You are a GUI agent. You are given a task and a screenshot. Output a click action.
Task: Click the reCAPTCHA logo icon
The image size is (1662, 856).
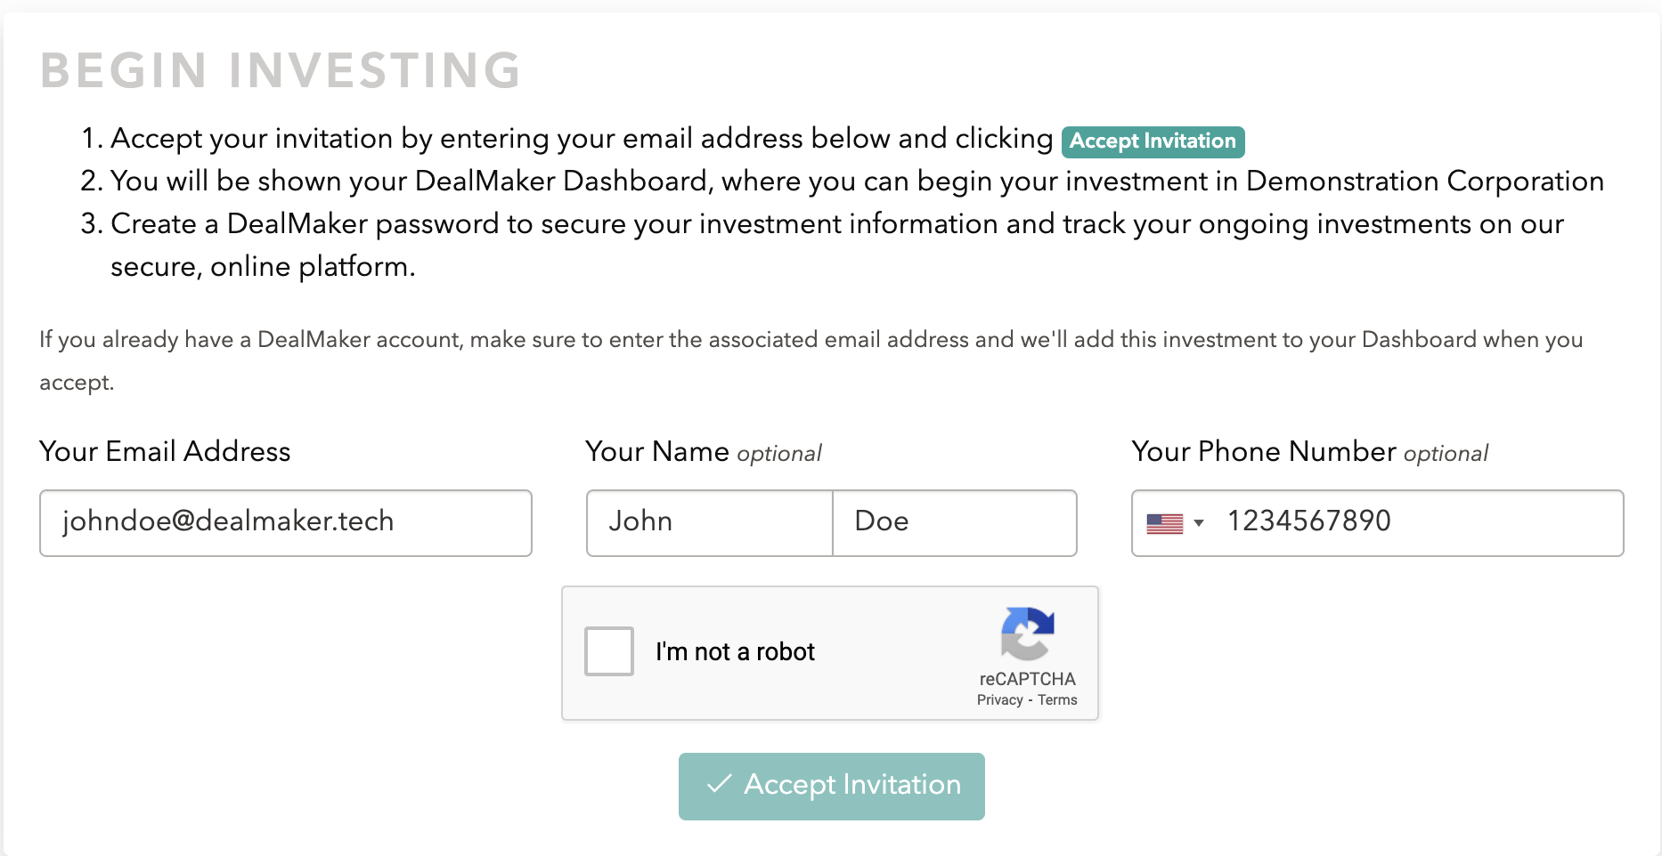click(x=1027, y=634)
